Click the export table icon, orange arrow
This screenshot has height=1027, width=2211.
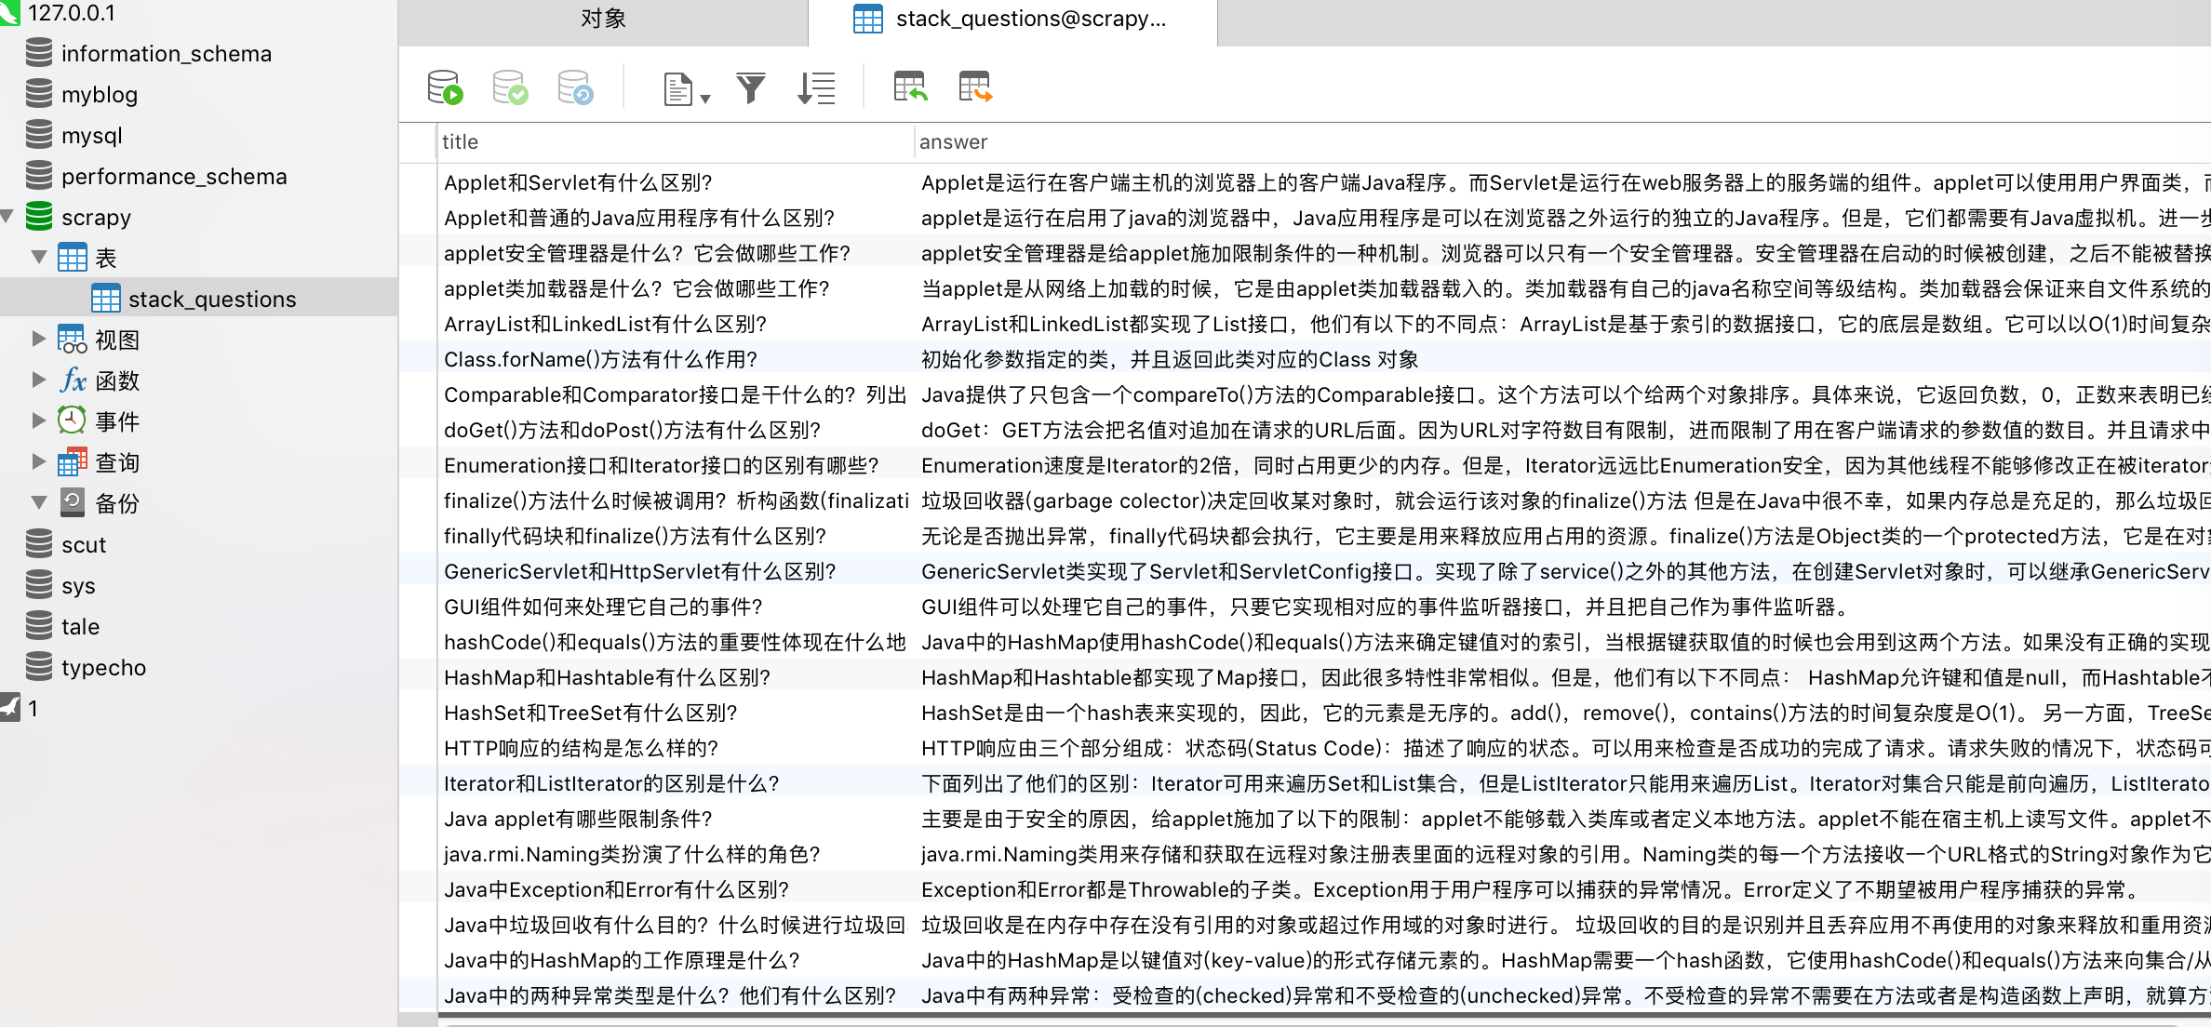pos(975,87)
